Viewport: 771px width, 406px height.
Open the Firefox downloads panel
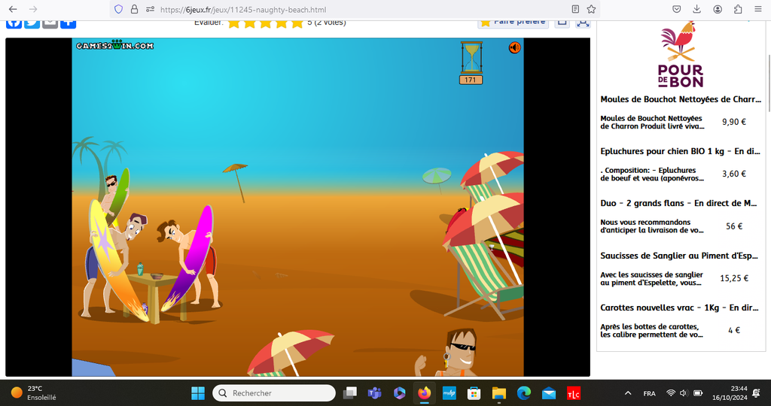(696, 9)
